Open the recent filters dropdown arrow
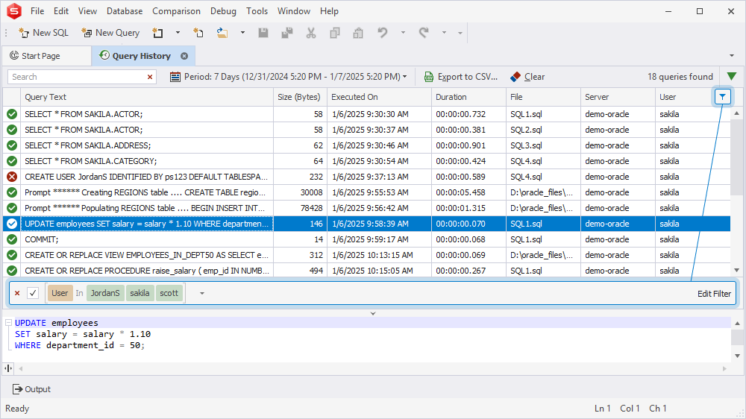746x419 pixels. [201, 294]
